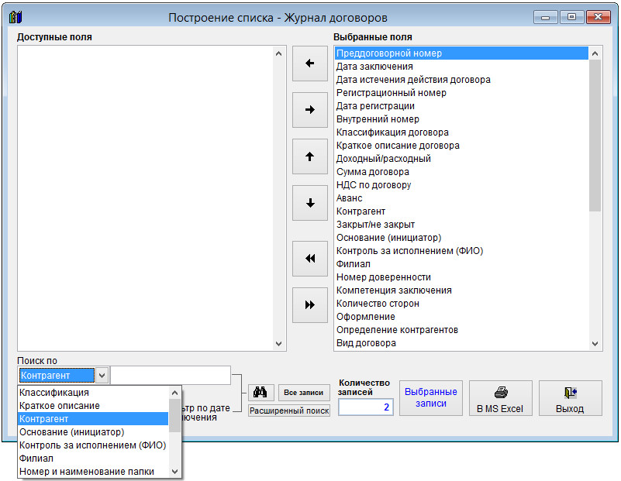
Task: Select Дата регистрации field
Action: (461, 106)
